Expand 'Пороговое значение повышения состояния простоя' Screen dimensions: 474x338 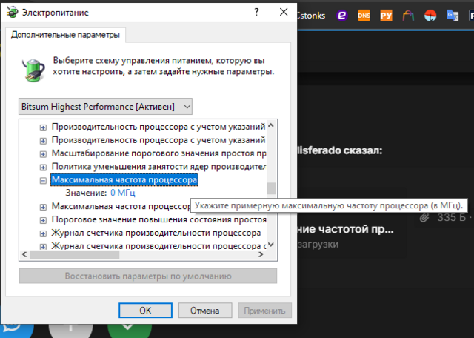(x=43, y=220)
